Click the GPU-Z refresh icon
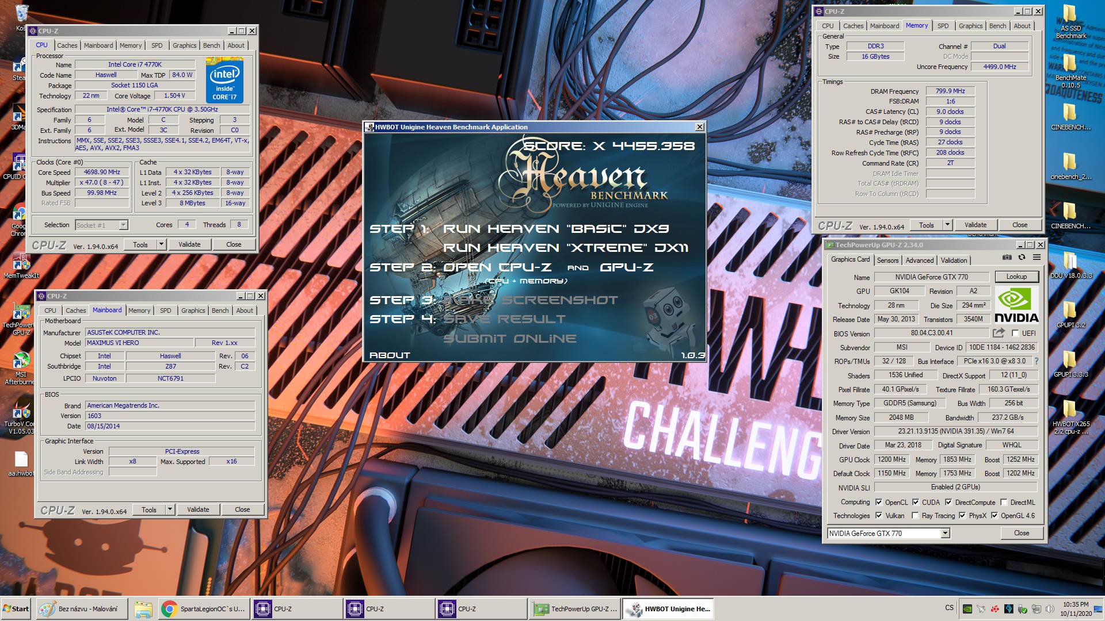 click(x=1022, y=258)
